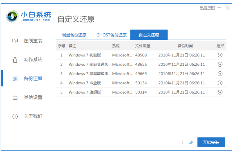
Task: Click file count 50314
Action: click(141, 92)
